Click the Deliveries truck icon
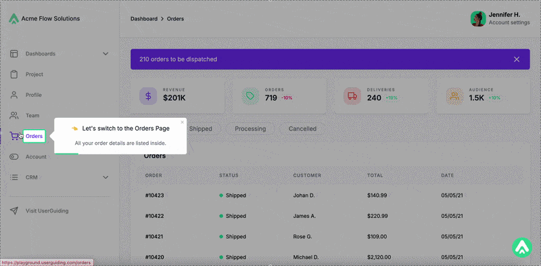The width and height of the screenshot is (541, 266). 352,96
